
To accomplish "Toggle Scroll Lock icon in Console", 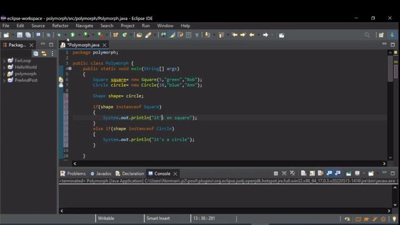I will tap(312, 174).
